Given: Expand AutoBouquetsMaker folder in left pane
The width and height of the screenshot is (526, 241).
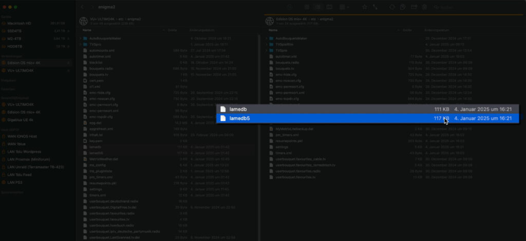Looking at the screenshot, I should 81,38.
